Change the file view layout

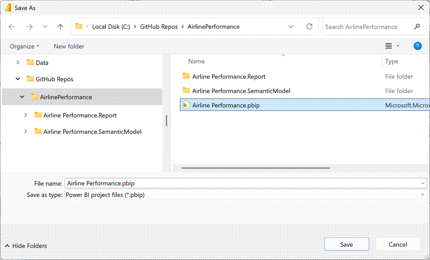[389, 46]
